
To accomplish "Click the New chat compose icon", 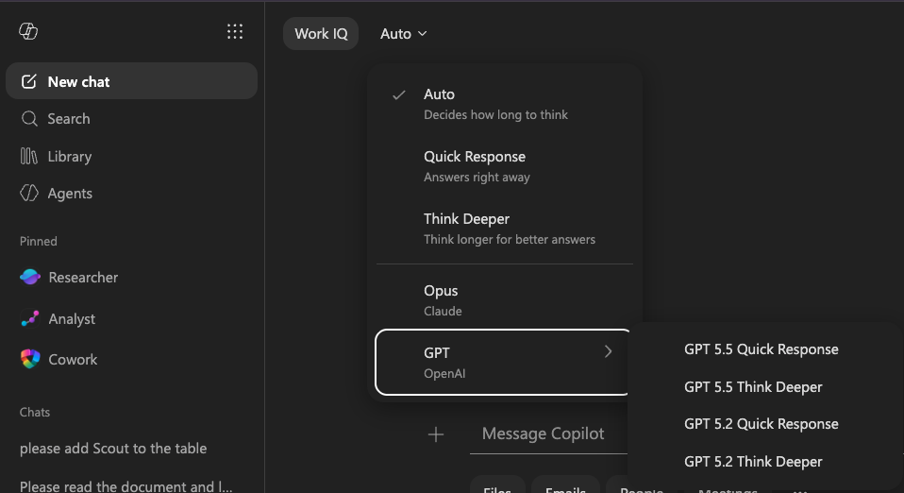I will click(x=29, y=81).
